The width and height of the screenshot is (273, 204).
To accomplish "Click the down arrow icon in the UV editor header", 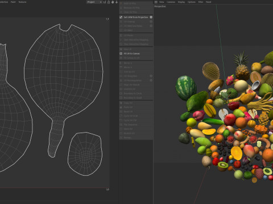I will click(117, 2).
